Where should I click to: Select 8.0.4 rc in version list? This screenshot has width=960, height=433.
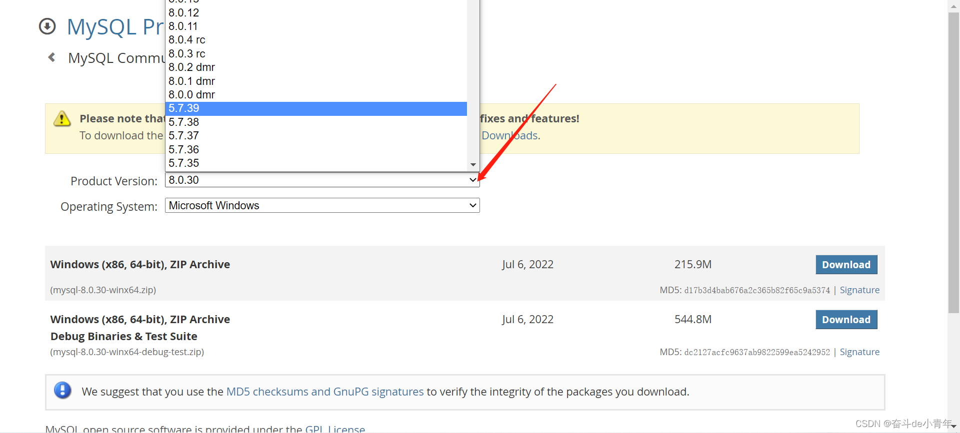coord(316,39)
